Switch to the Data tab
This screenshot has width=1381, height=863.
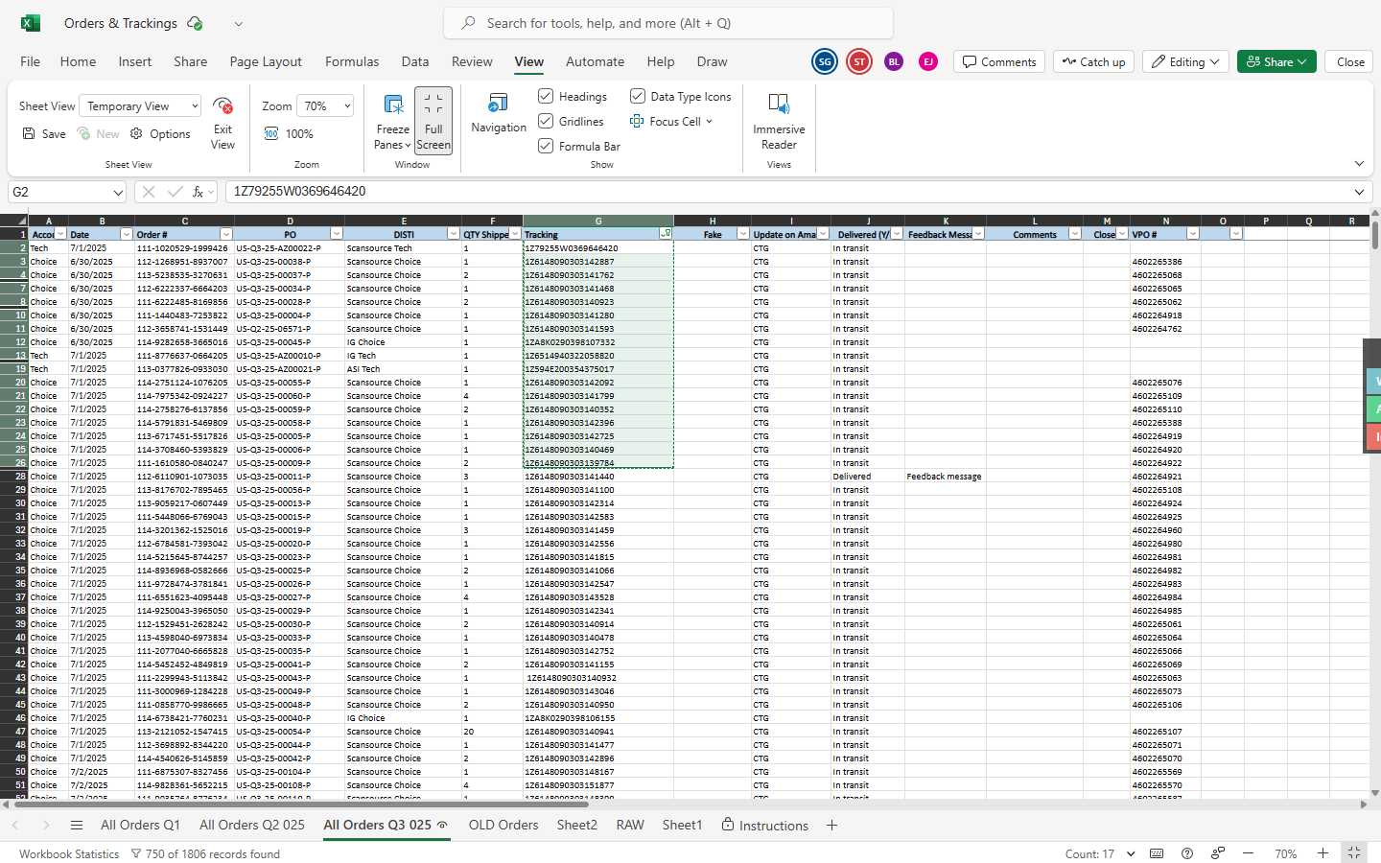[x=415, y=61]
